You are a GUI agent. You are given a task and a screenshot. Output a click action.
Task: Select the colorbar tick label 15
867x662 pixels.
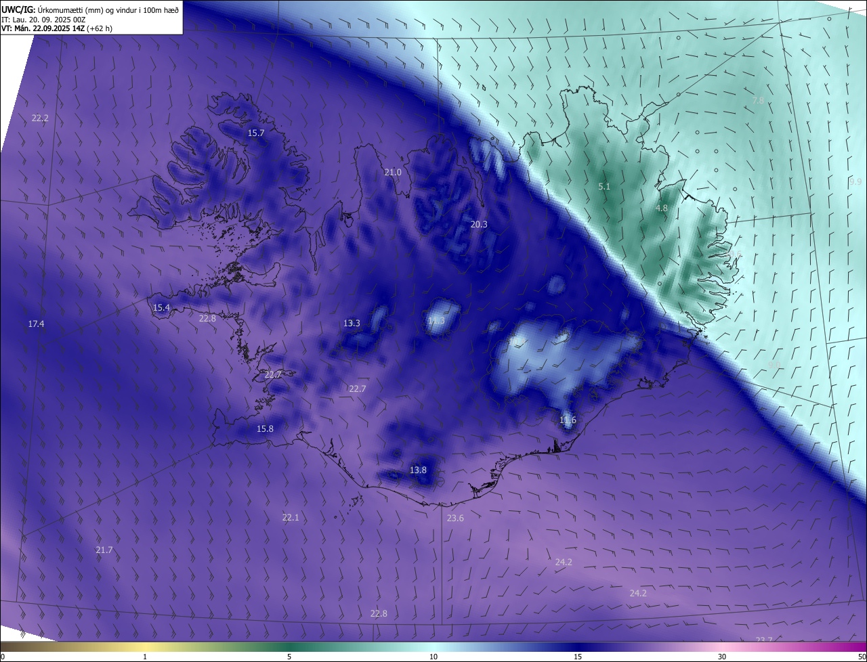click(x=578, y=657)
